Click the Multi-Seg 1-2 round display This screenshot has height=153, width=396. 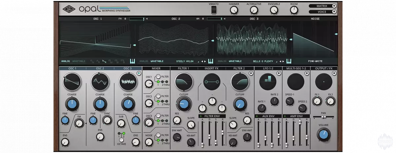pos(296,82)
